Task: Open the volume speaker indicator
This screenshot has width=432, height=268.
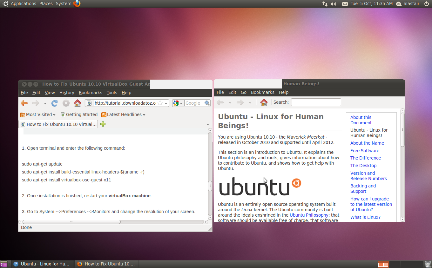Action: (x=333, y=4)
